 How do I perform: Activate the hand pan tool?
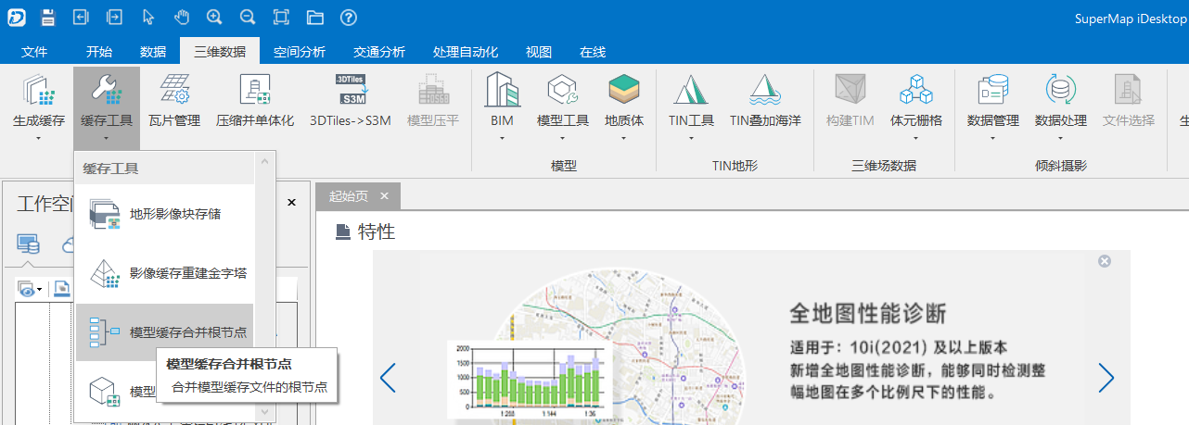(181, 17)
